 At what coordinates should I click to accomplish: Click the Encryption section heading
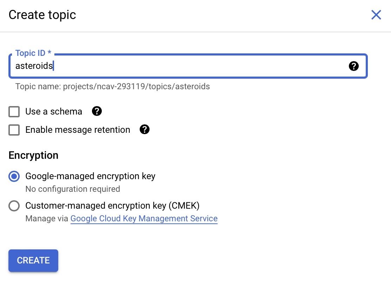click(33, 155)
